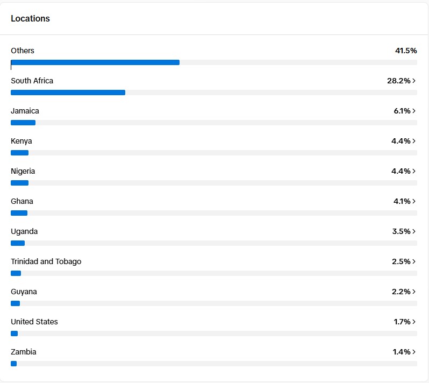Click South Africa's blue progress bar
The width and height of the screenshot is (429, 383).
tap(68, 93)
